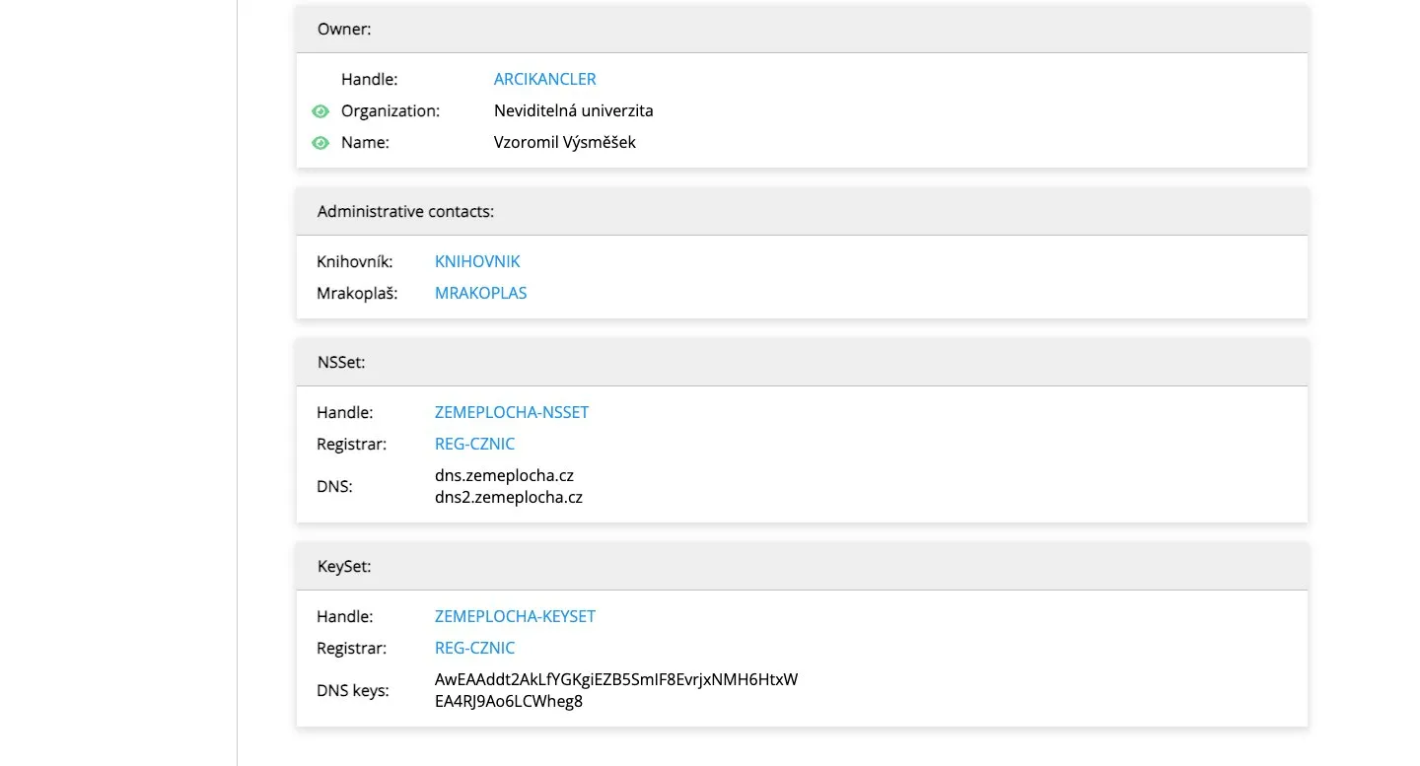Open the ARCIKANCLER owner handle link
This screenshot has height=766, width=1420.
(545, 79)
